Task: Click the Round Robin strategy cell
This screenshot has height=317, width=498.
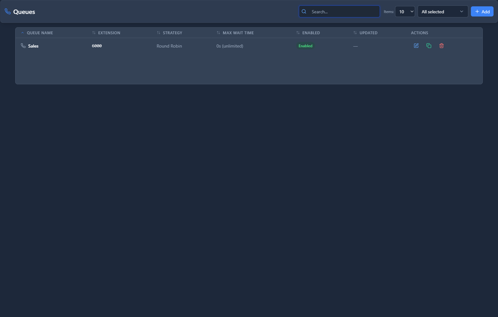Action: tap(169, 46)
